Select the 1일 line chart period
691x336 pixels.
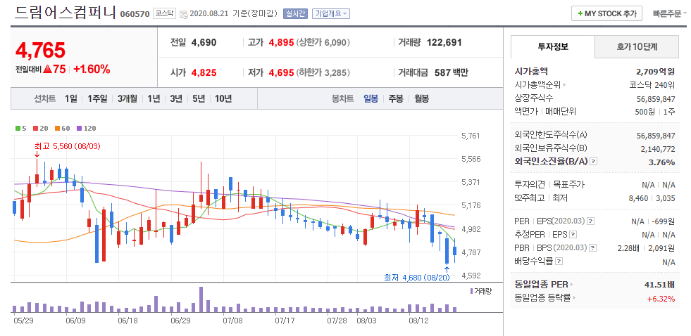click(70, 98)
